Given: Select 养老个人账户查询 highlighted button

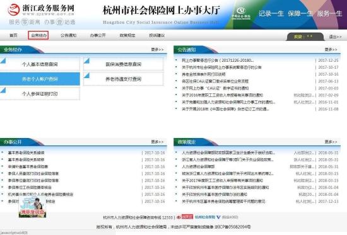Looking at the screenshot, I should 40,79.
